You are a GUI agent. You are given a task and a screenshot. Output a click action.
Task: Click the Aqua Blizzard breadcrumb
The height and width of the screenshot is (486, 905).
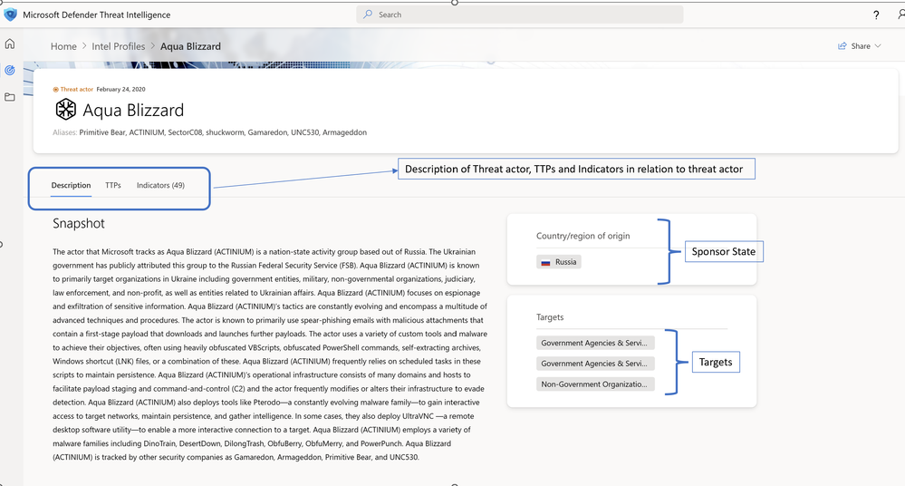pyautogui.click(x=190, y=46)
